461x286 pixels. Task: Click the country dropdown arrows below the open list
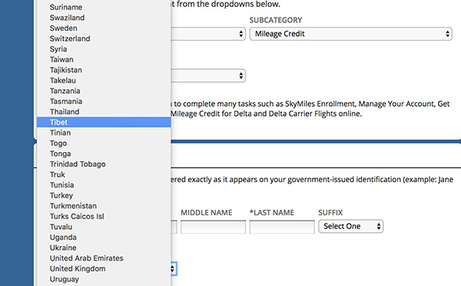click(x=173, y=268)
